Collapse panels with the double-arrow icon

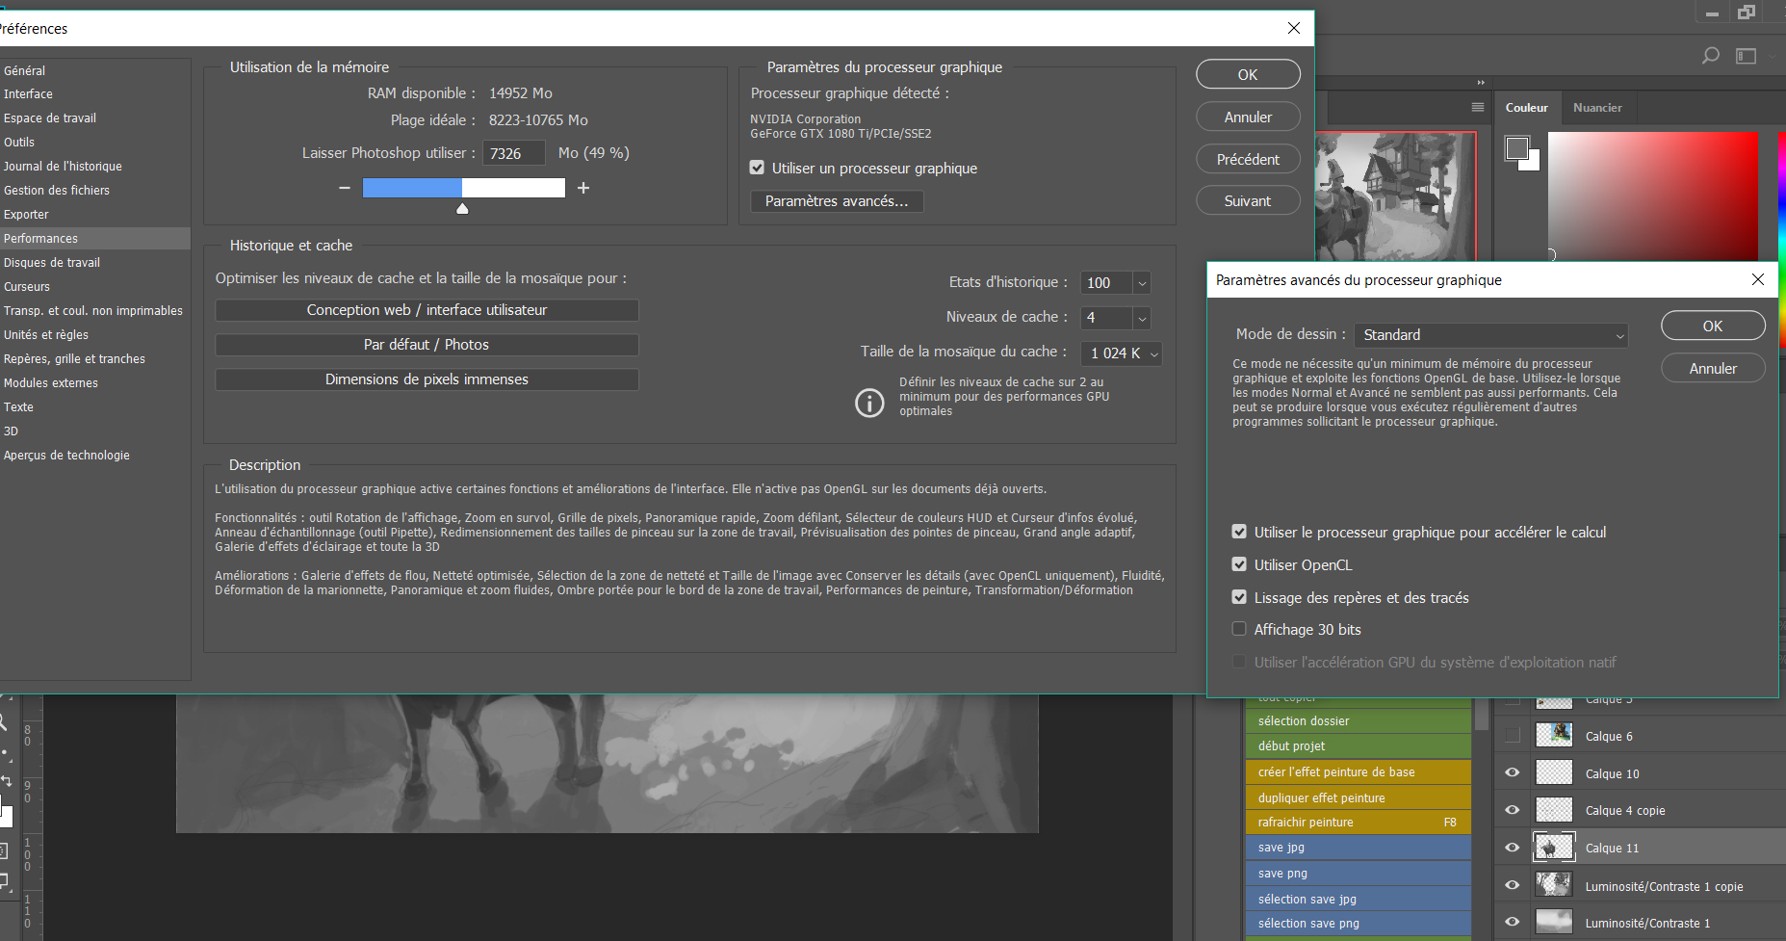point(1481,83)
